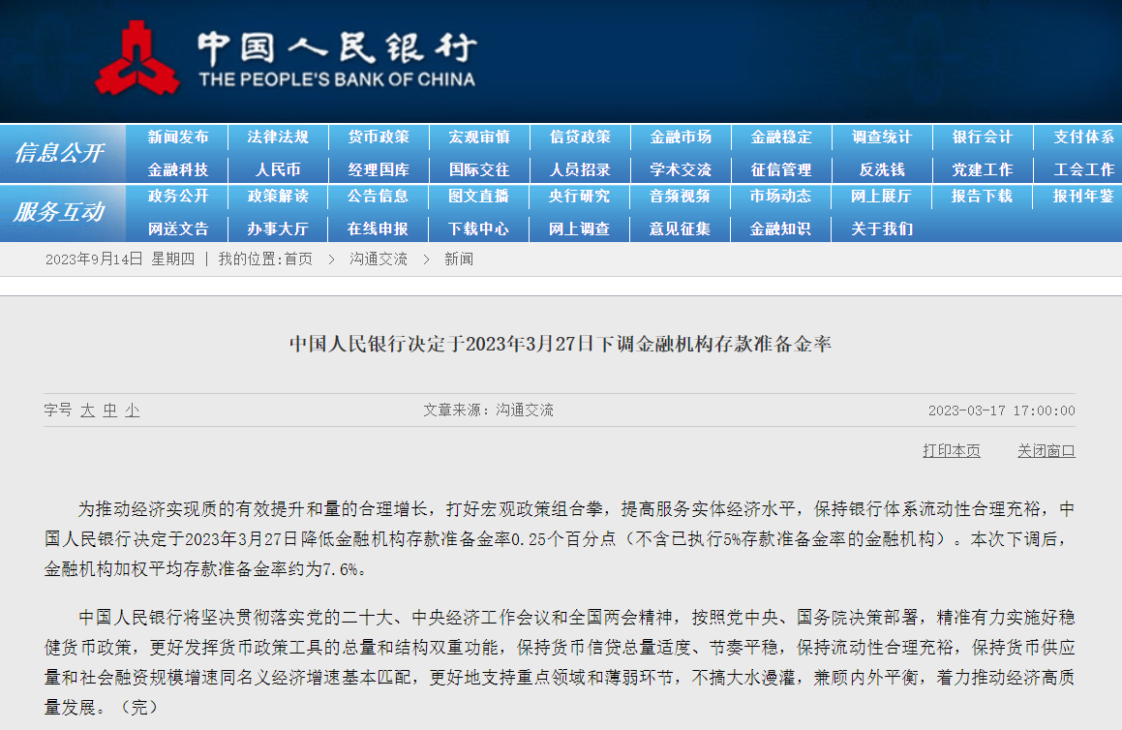The width and height of the screenshot is (1122, 730).
Task: Go to 人员招录 page
Action: 580,169
